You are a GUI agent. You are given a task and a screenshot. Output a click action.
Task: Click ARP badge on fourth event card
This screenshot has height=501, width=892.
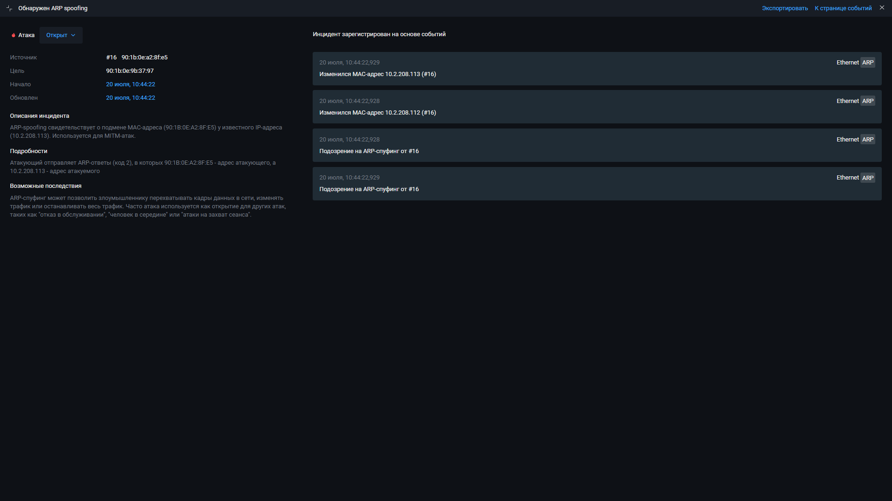pos(867,178)
